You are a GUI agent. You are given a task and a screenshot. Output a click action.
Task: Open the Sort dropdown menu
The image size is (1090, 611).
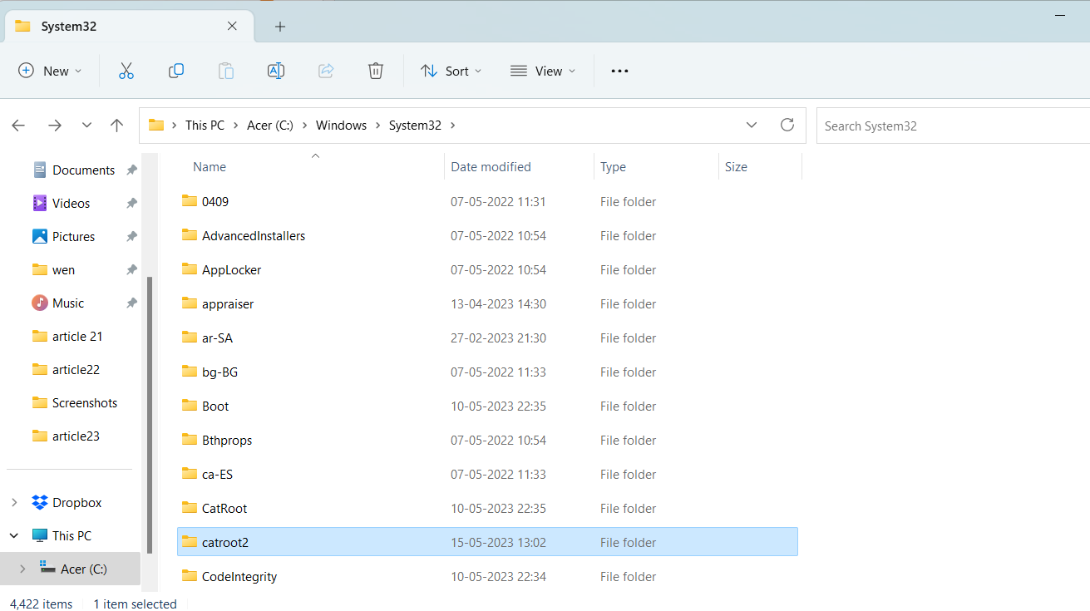(451, 71)
